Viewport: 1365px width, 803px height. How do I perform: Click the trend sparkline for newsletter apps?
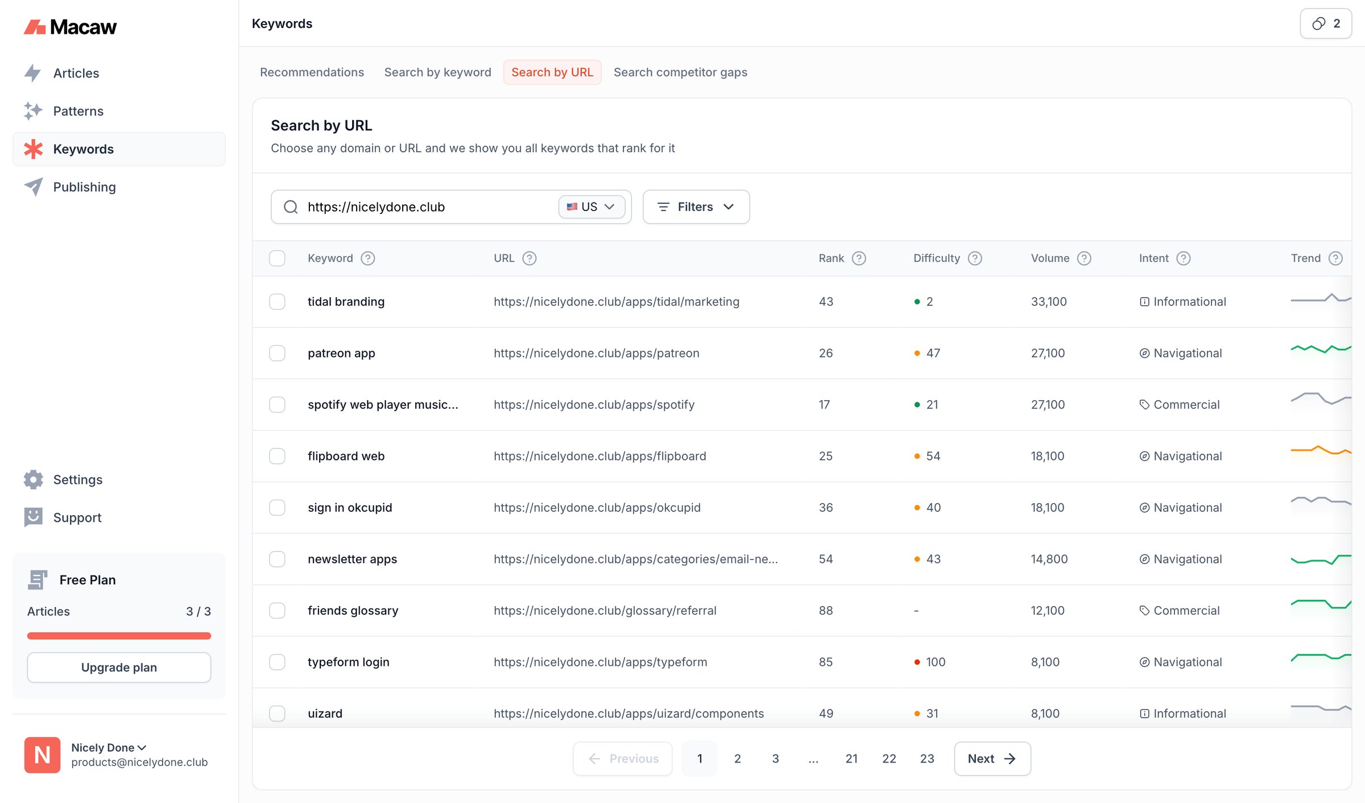point(1321,559)
